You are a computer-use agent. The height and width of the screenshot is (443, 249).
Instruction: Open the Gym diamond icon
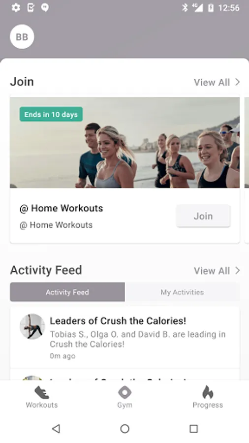coord(124,392)
